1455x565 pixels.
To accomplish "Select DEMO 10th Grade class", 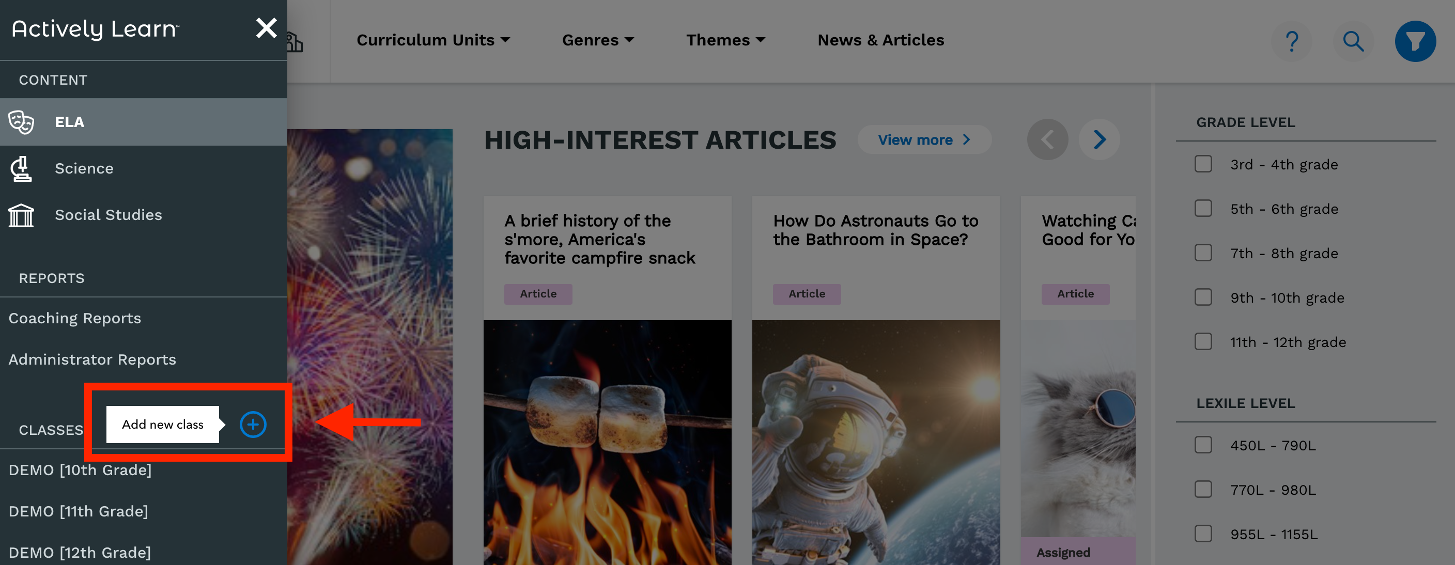I will [x=80, y=469].
